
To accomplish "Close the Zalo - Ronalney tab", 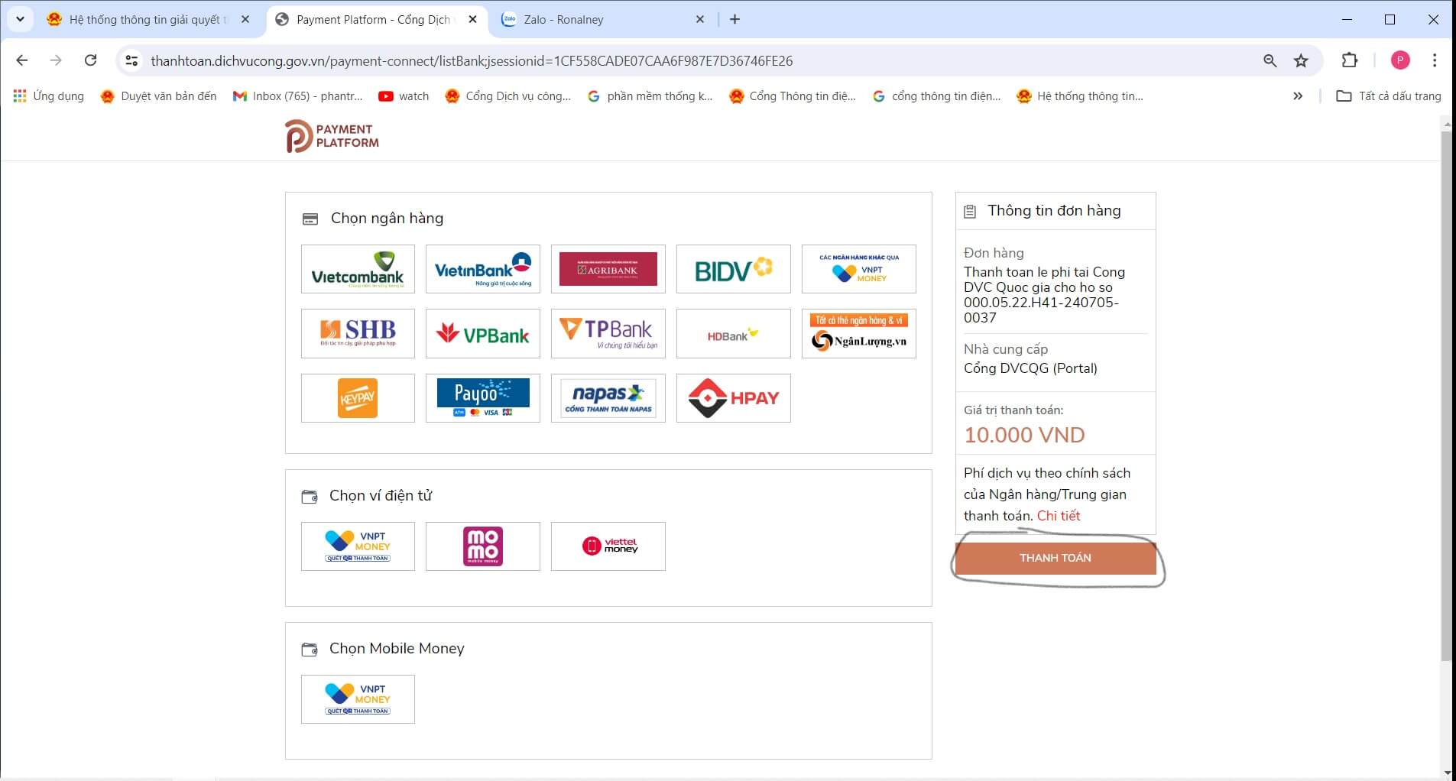I will (x=699, y=20).
